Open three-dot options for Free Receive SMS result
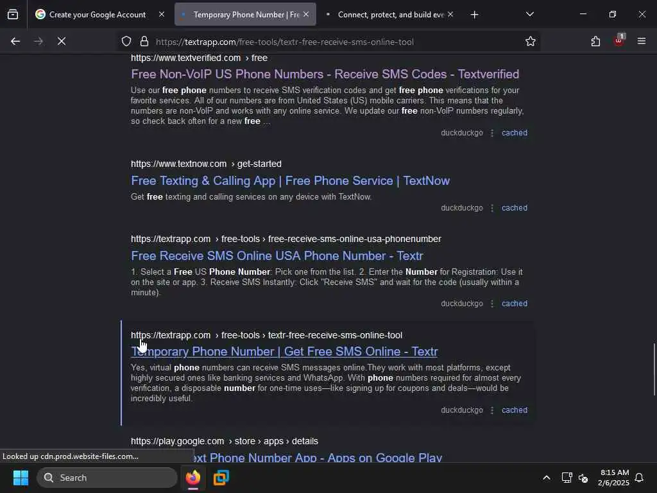 (x=492, y=304)
